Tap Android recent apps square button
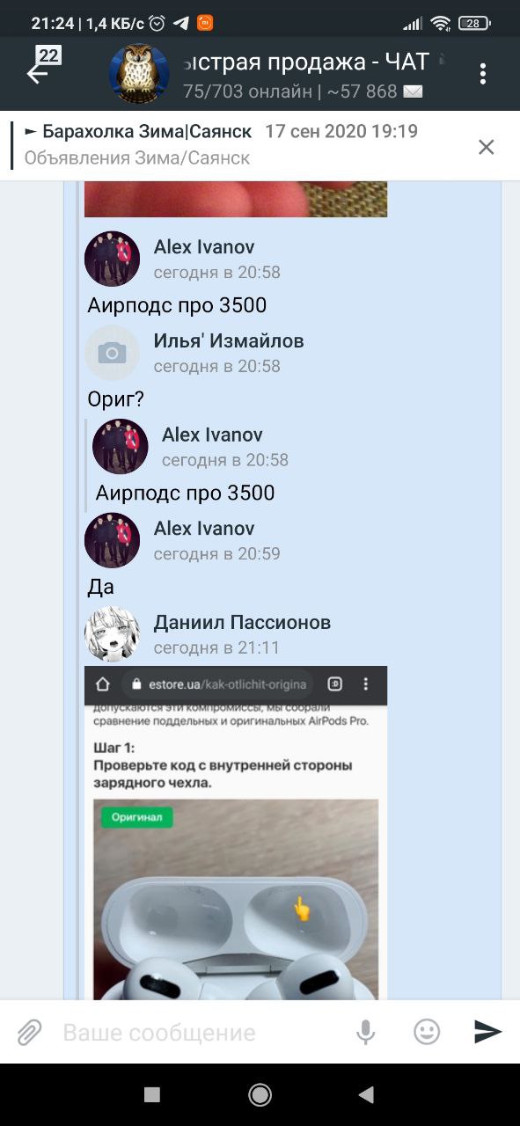 [x=152, y=1094]
